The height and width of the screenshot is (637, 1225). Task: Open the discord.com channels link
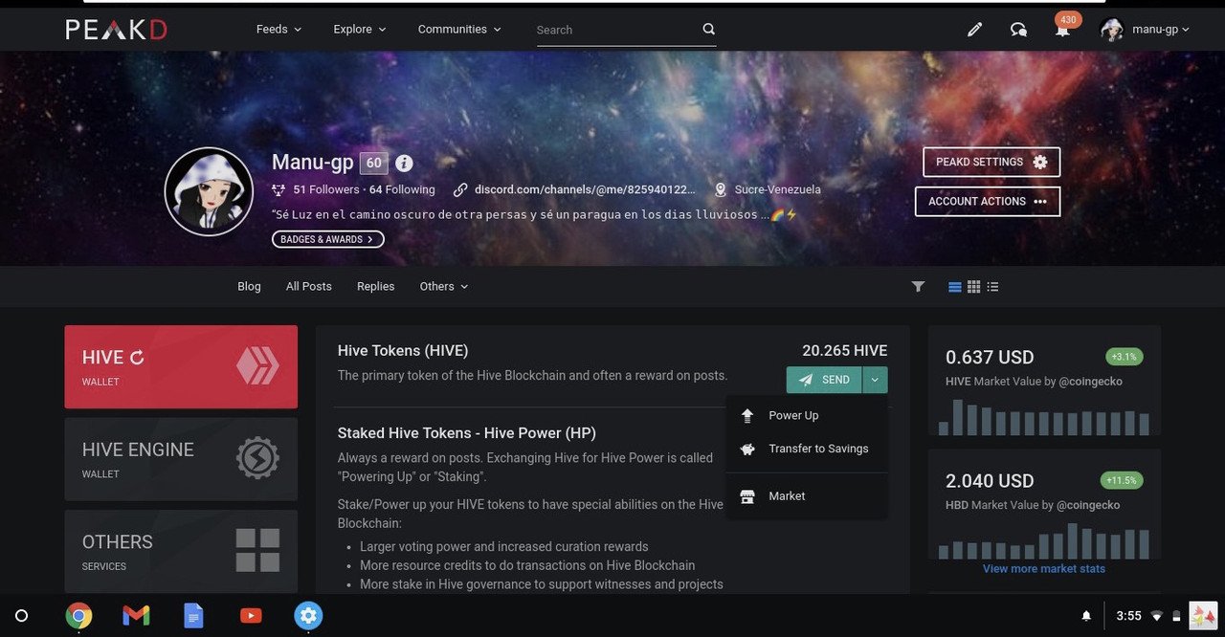coord(585,189)
